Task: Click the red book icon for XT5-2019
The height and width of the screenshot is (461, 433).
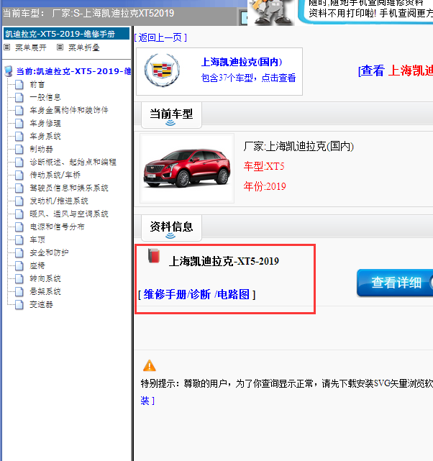Action: [x=154, y=256]
